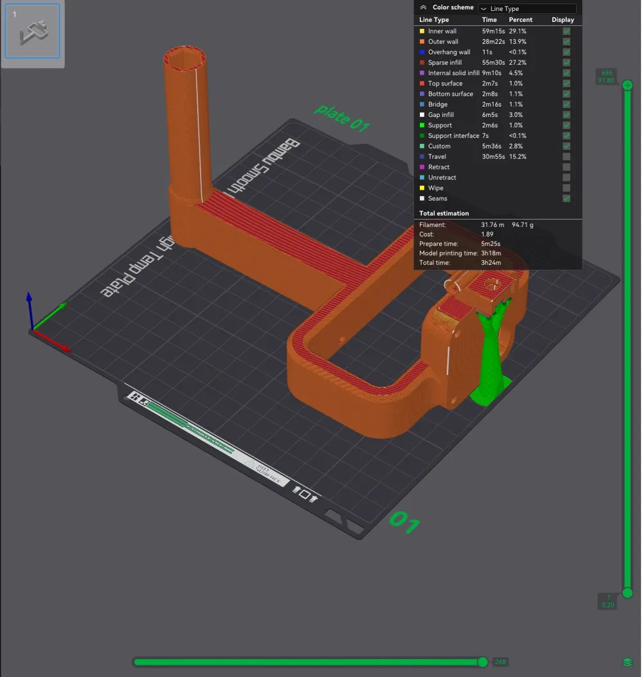This screenshot has height=677, width=643.
Task: Uncheck the Support interface display box
Action: click(566, 136)
